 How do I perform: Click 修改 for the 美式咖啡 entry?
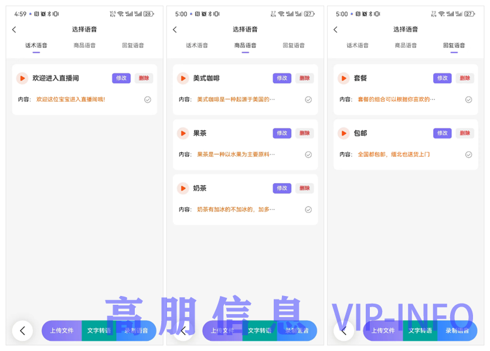click(x=282, y=78)
